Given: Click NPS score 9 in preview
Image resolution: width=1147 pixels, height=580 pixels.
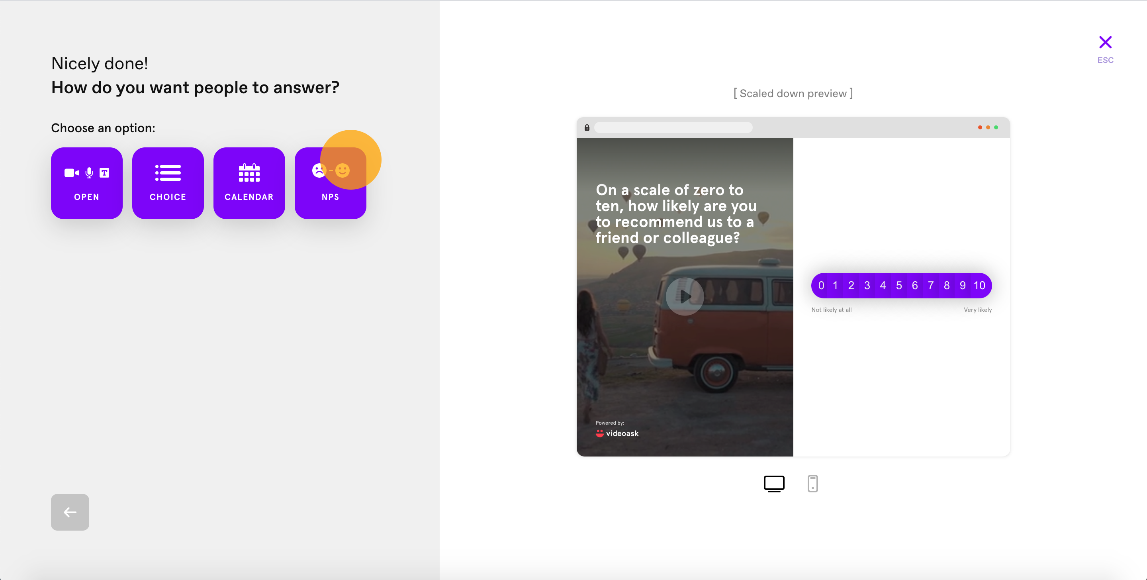Looking at the screenshot, I should tap(963, 286).
